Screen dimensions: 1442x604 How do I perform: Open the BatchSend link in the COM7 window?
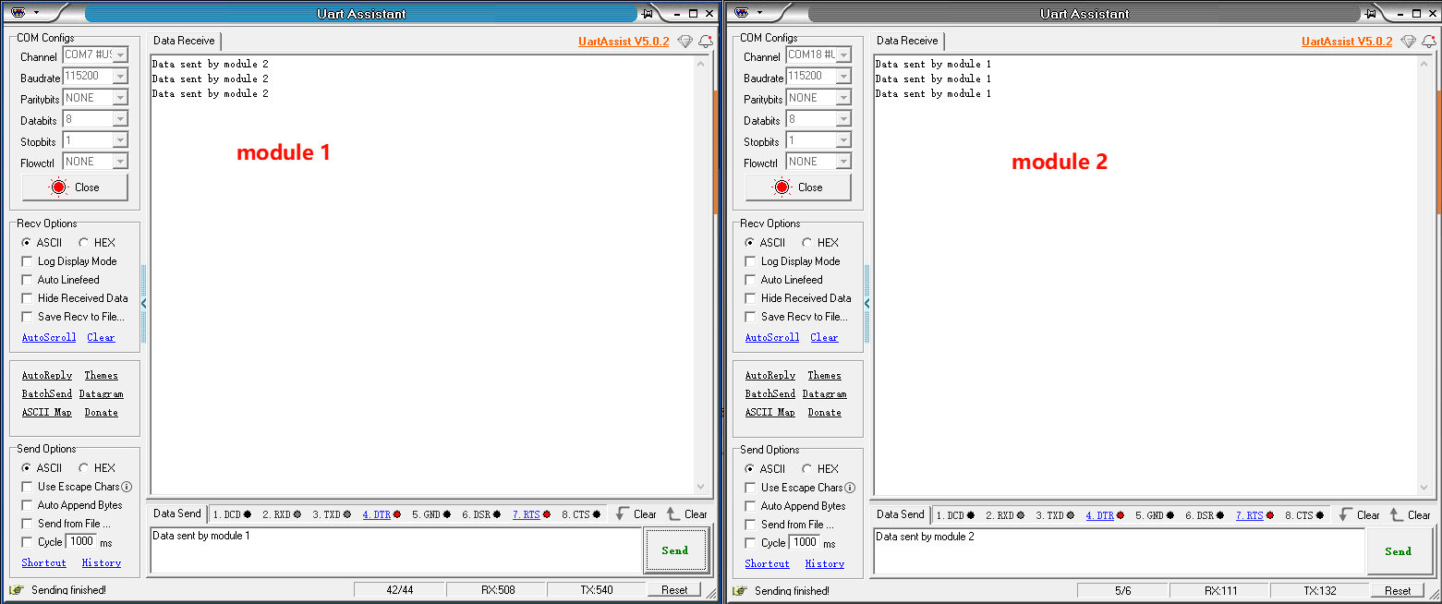47,394
